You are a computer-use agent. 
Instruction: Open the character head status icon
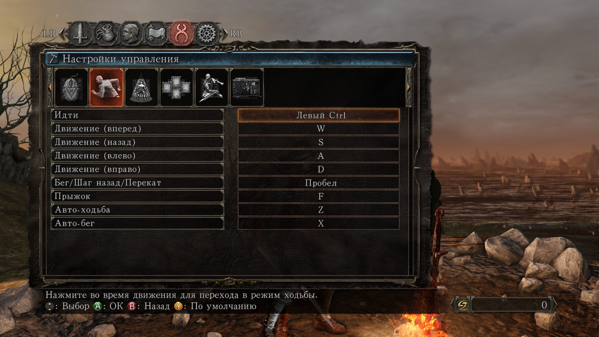pyautogui.click(x=131, y=33)
